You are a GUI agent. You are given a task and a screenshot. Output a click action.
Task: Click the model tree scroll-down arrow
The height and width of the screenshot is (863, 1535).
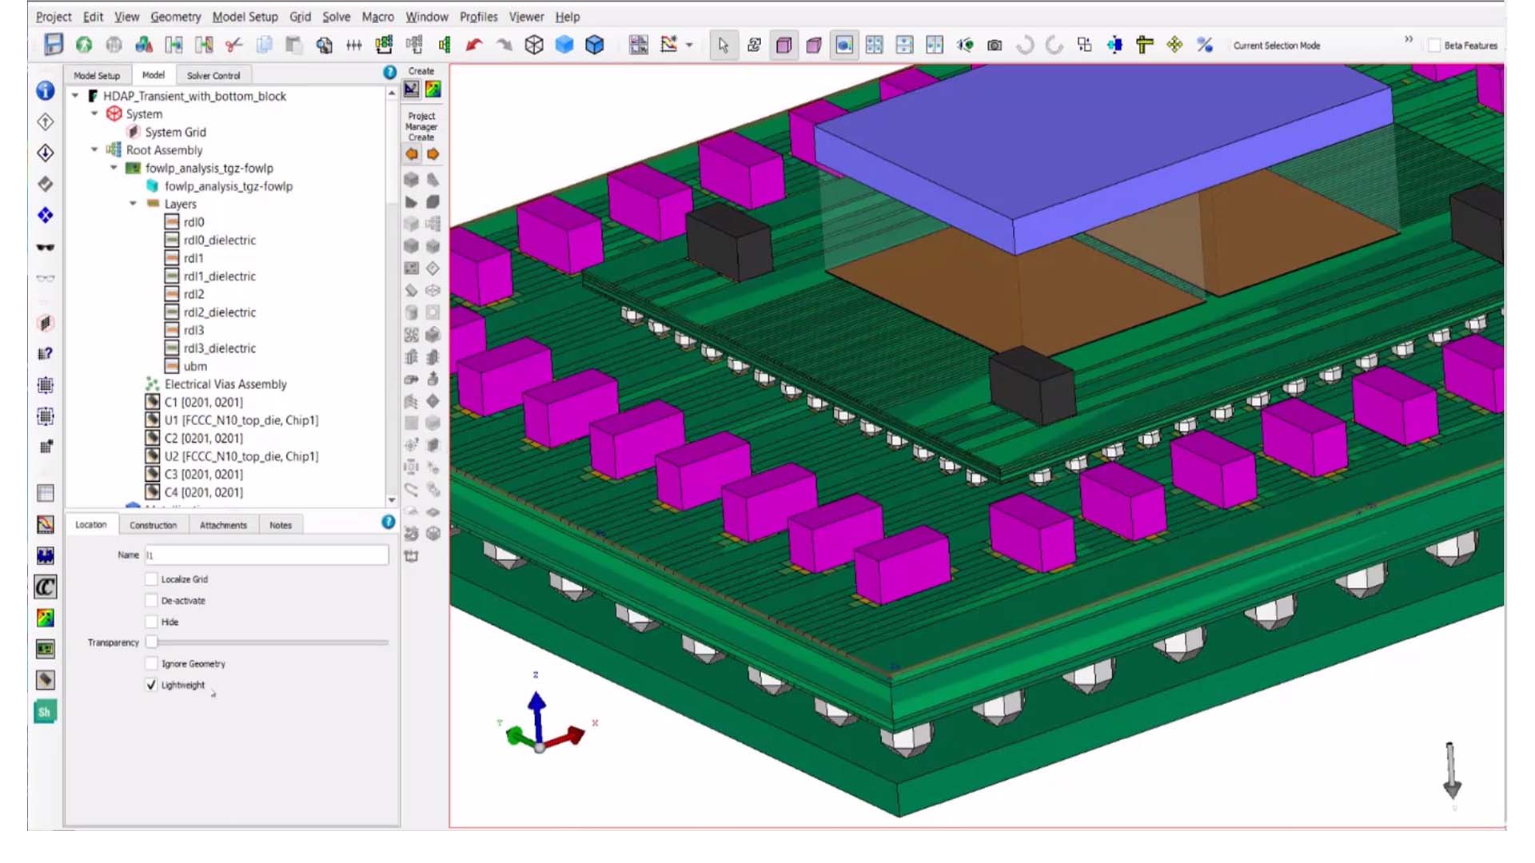pos(392,499)
